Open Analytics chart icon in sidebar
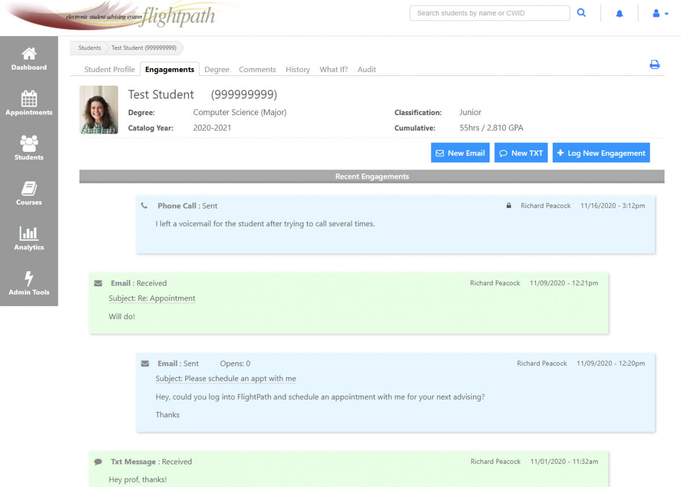The width and height of the screenshot is (681, 487). (29, 234)
